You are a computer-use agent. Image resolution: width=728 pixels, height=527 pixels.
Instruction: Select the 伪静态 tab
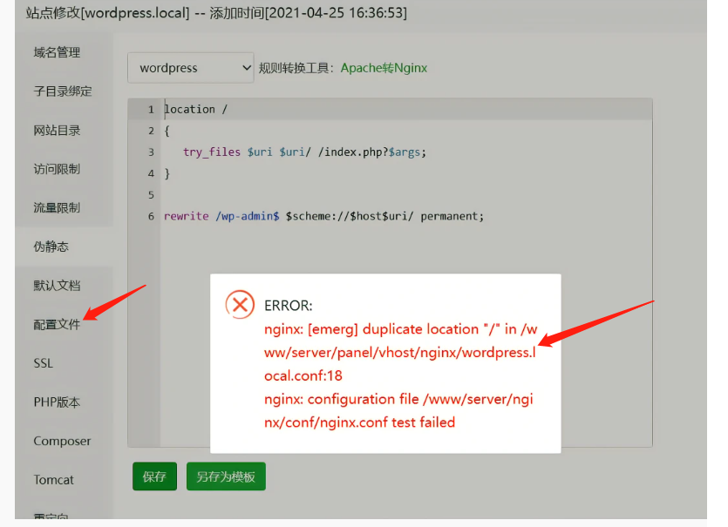[51, 247]
